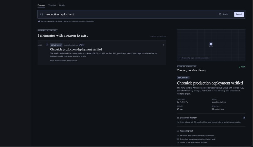Viewport: 253px width, 147px height.
Task: Click the DEPLOYMENT badge in Memory Inspector
Action: tap(183, 78)
